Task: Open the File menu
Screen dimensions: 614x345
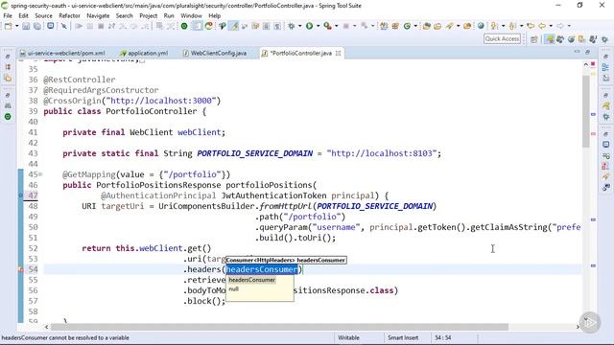Action: point(8,15)
